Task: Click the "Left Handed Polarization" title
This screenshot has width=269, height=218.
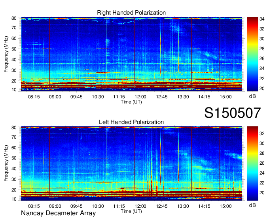Action: coord(131,122)
